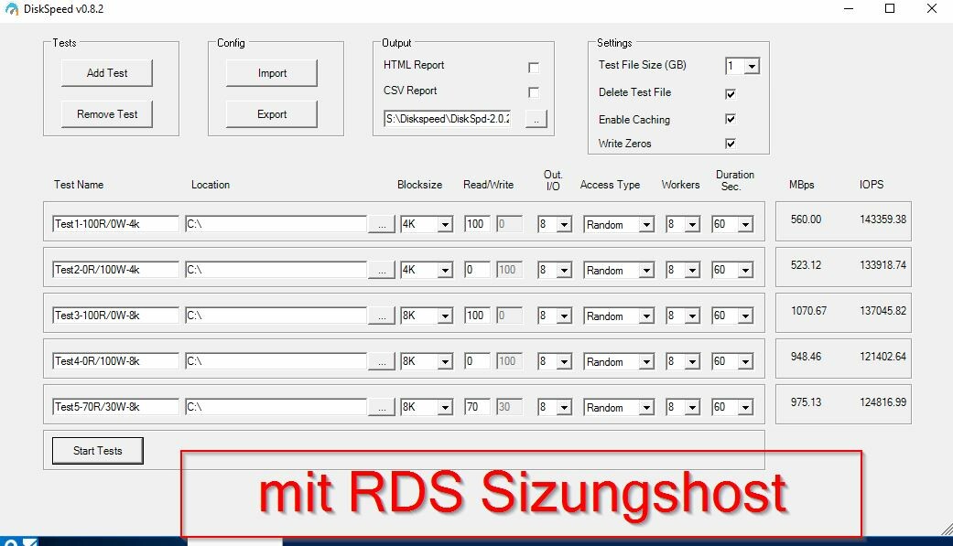Toggle the Enable Caching checkbox
Image resolution: width=953 pixels, height=546 pixels.
(731, 119)
